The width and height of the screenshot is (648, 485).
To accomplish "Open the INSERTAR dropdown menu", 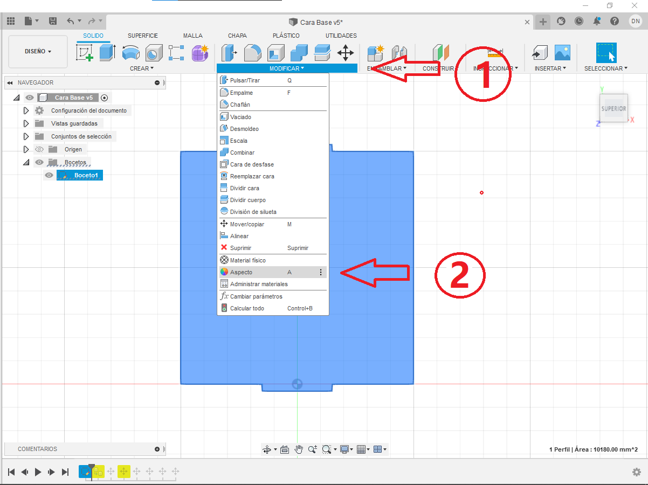I will click(550, 68).
